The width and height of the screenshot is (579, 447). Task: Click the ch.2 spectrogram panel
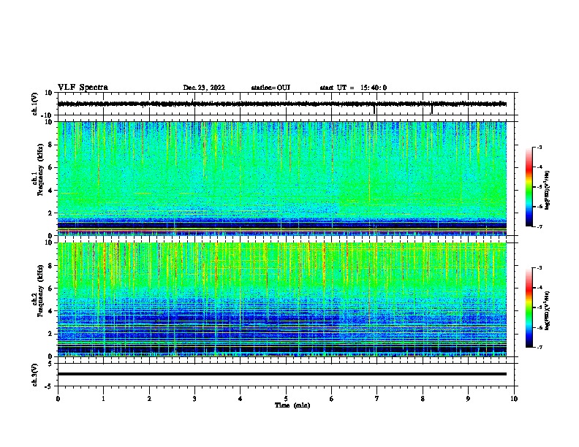pos(282,299)
